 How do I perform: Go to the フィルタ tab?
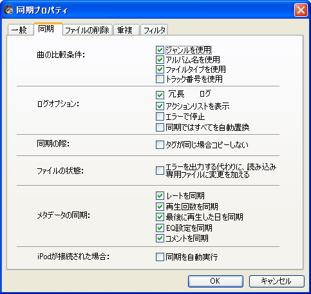[x=154, y=30]
